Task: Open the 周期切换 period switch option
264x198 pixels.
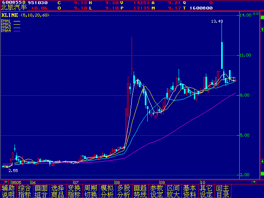Action: click(91, 191)
